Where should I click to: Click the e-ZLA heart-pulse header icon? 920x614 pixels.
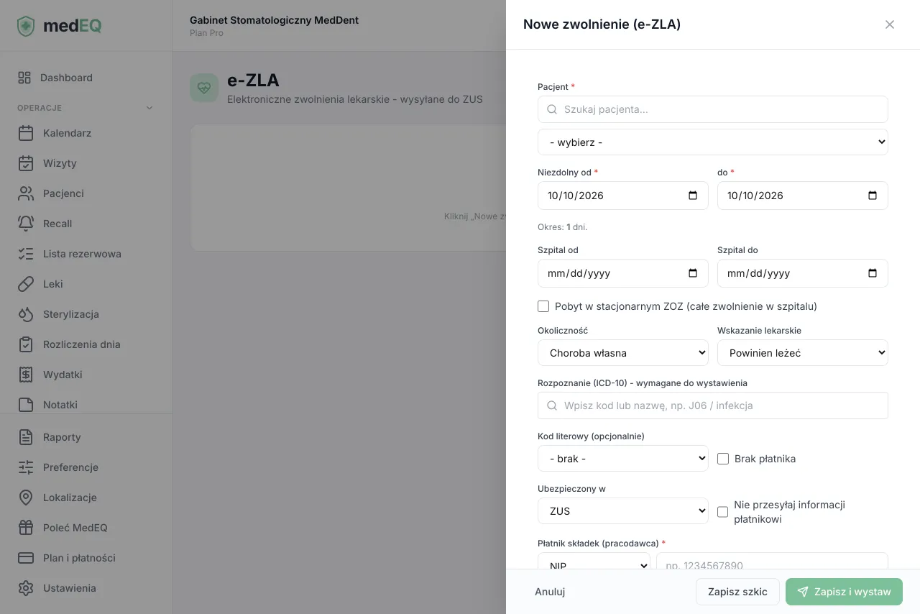(204, 88)
